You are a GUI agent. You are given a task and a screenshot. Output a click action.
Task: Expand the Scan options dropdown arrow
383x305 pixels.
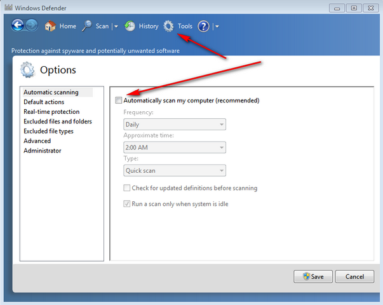coord(116,27)
